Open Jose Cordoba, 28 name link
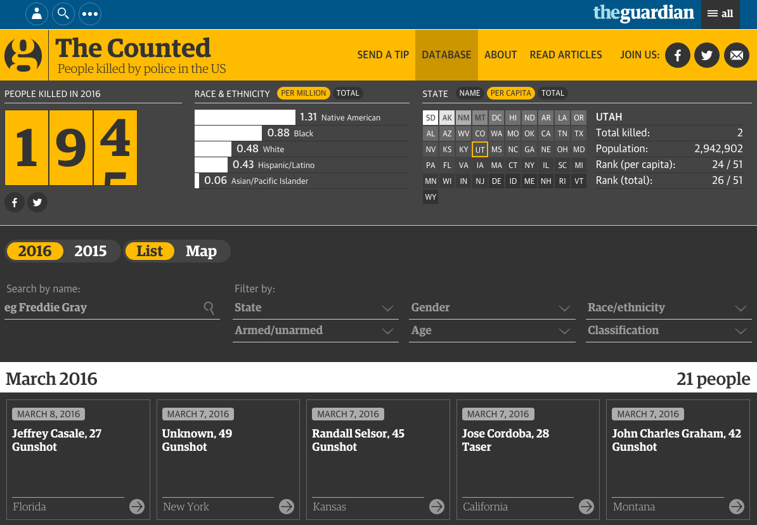 (505, 434)
